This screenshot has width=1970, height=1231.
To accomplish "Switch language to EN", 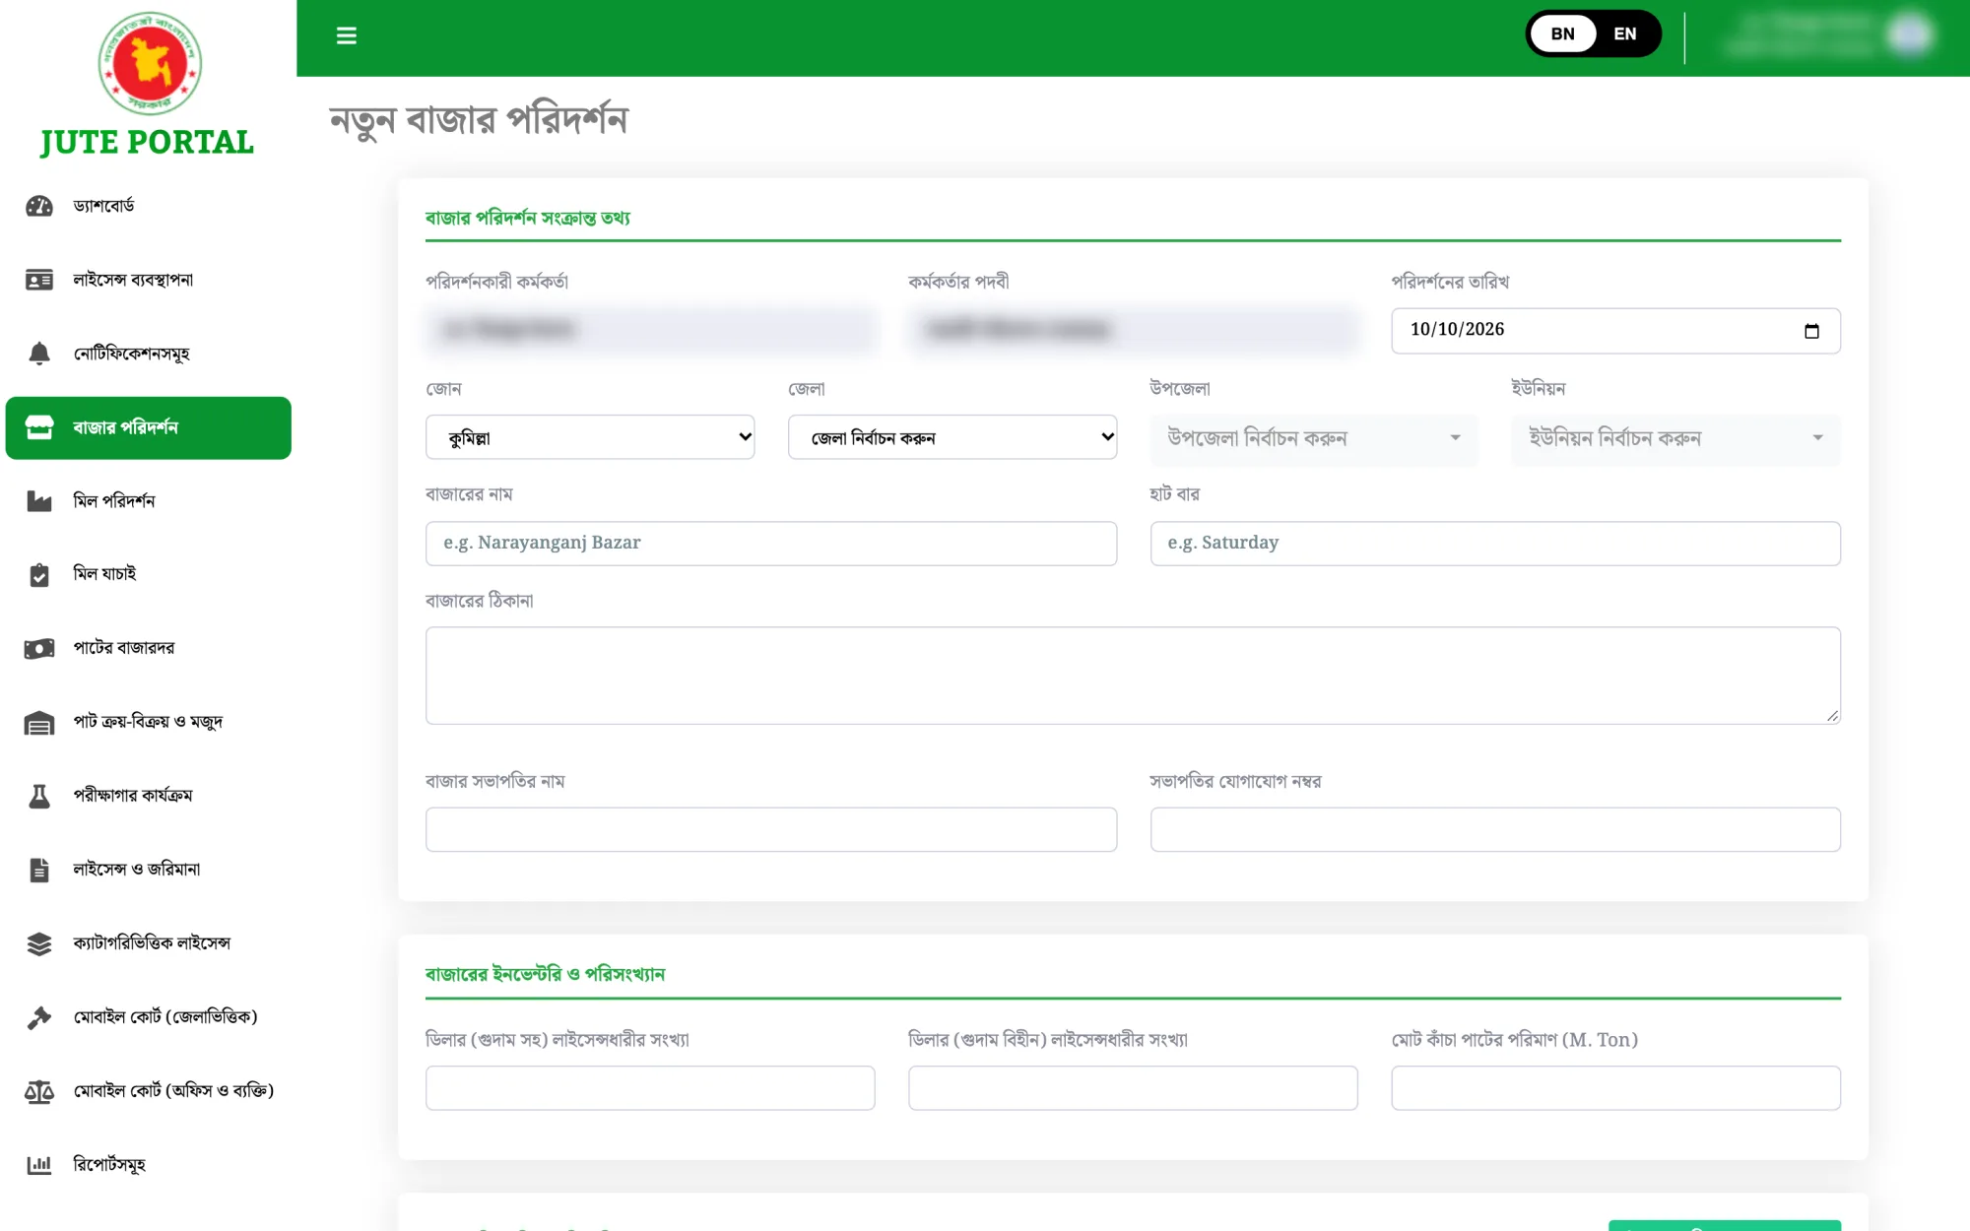I will click(1625, 33).
